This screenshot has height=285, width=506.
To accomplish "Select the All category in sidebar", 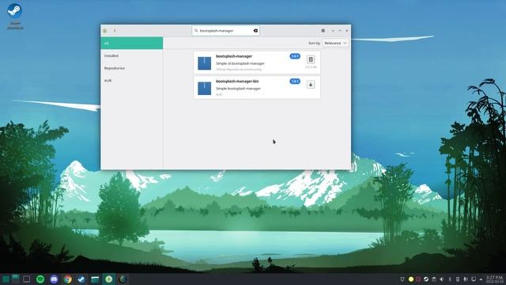I will click(x=132, y=44).
